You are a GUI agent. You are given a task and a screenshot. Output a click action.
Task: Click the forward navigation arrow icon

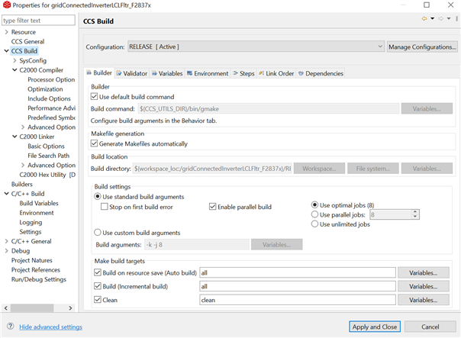pyautogui.click(x=440, y=19)
